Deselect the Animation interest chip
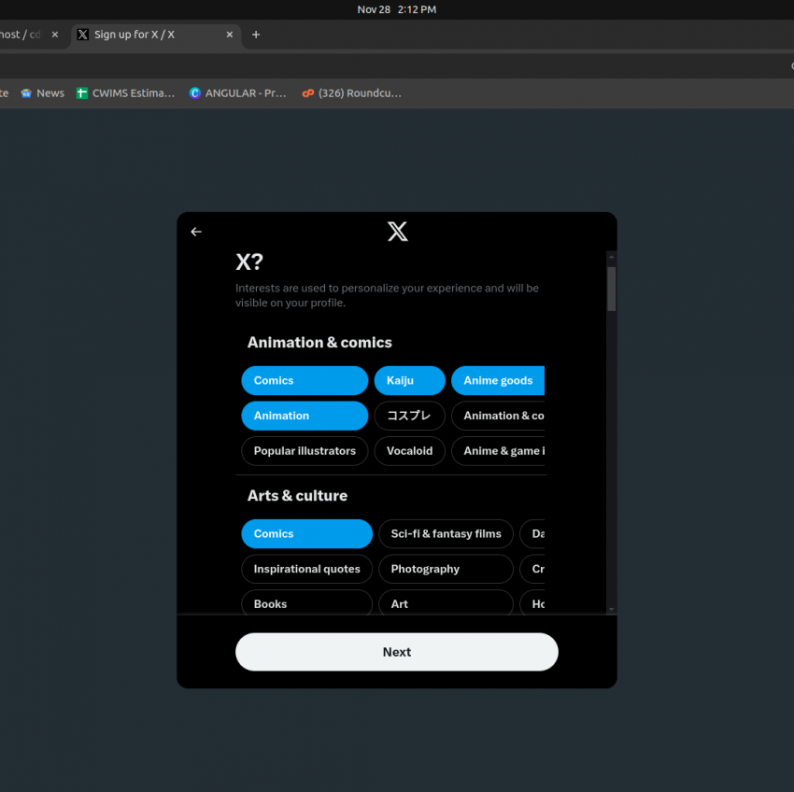Screen dimensions: 794x792 click(305, 416)
